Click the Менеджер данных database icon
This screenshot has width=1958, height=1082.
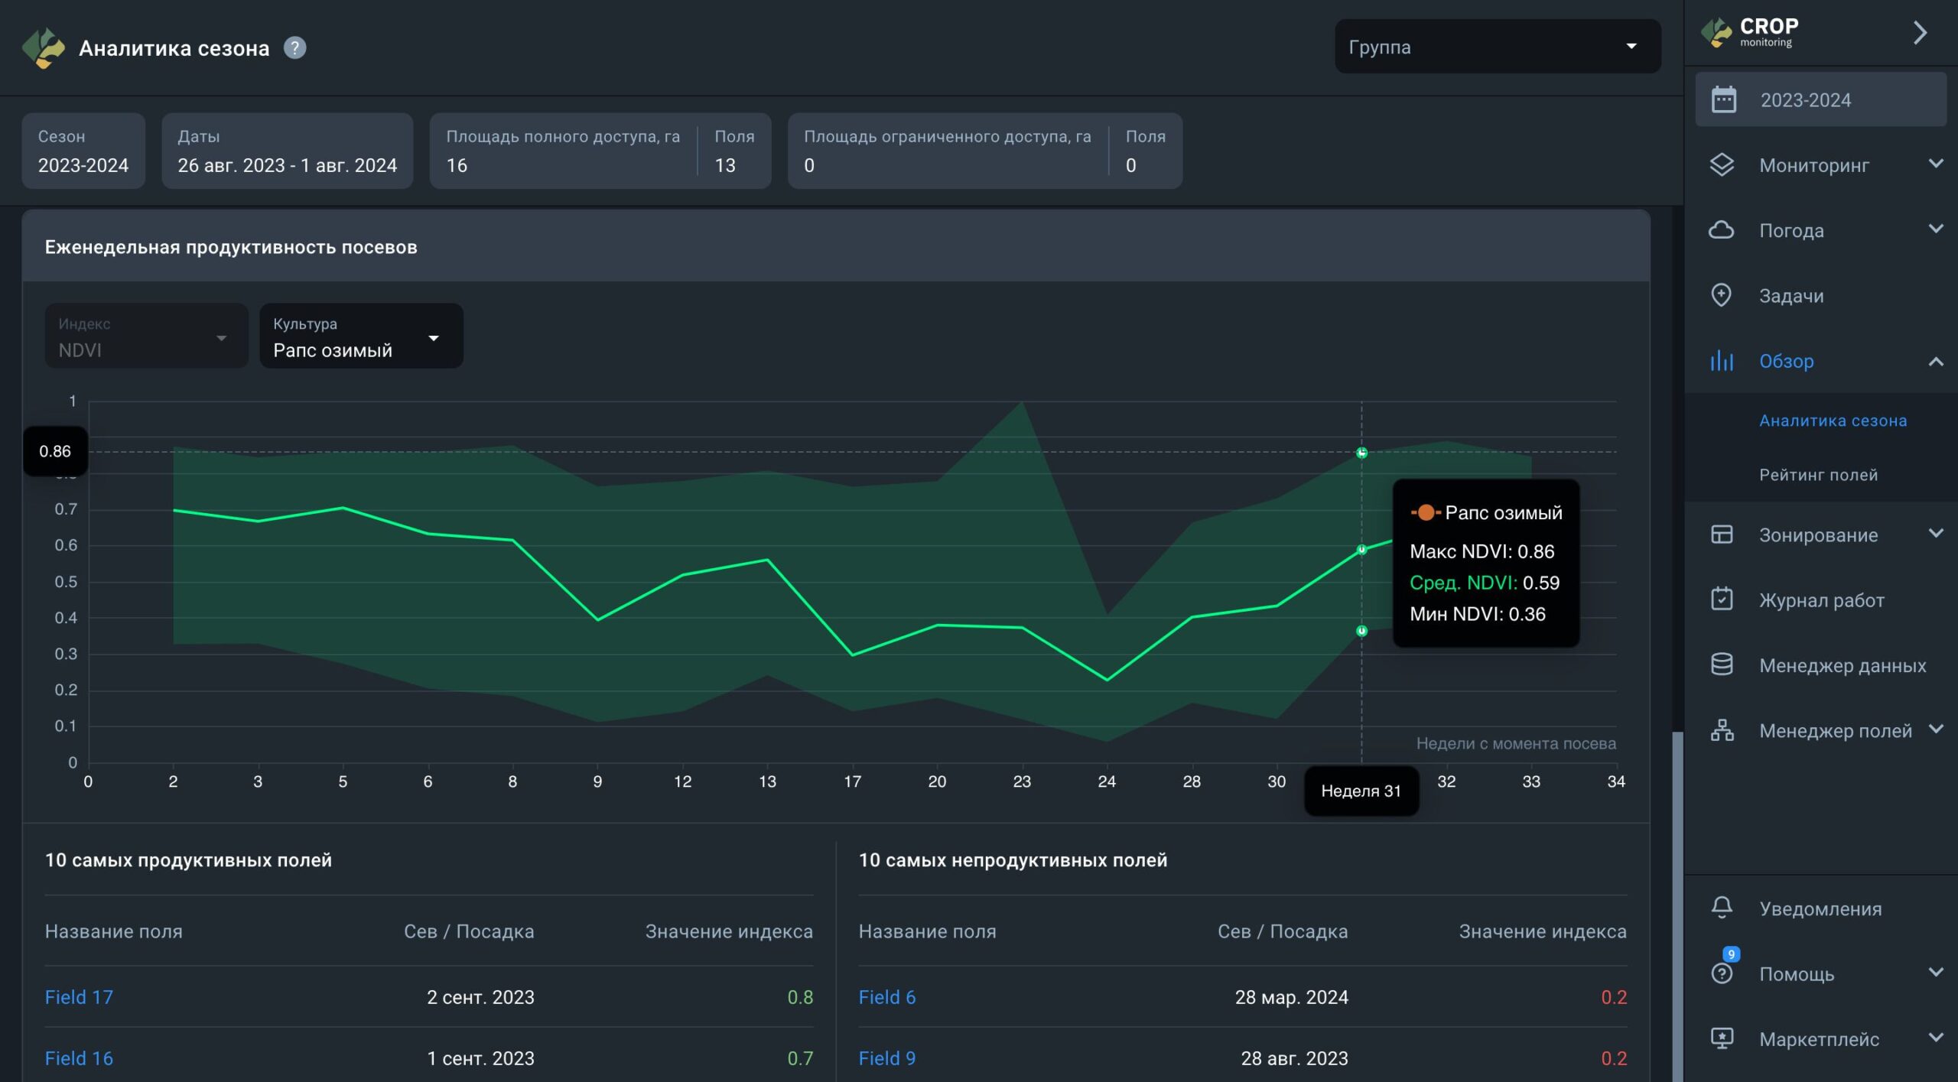[x=1721, y=664]
